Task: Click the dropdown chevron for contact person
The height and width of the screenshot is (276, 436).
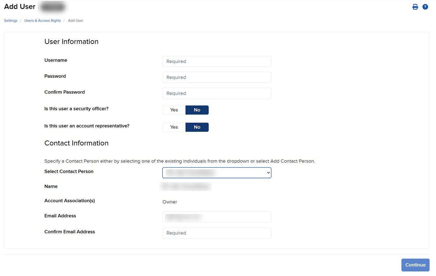Action: (x=268, y=173)
